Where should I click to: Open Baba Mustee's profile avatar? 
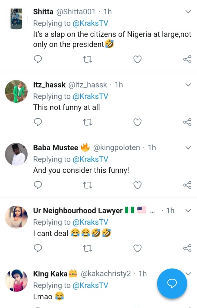tap(16, 154)
